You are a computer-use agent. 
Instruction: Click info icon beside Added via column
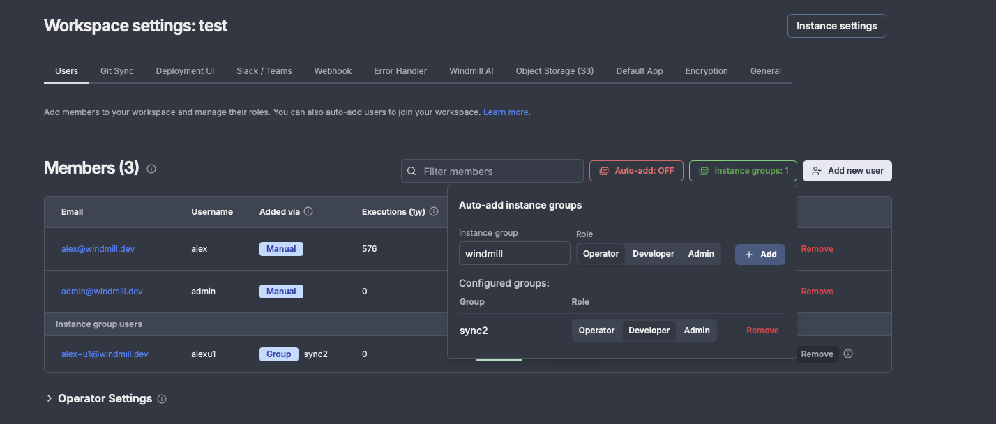[x=308, y=211]
